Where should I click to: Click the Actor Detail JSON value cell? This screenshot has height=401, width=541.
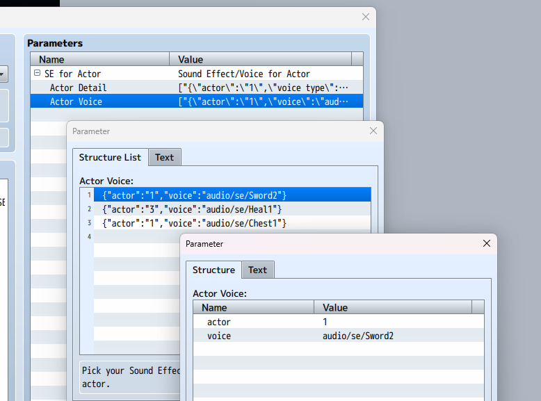click(263, 88)
